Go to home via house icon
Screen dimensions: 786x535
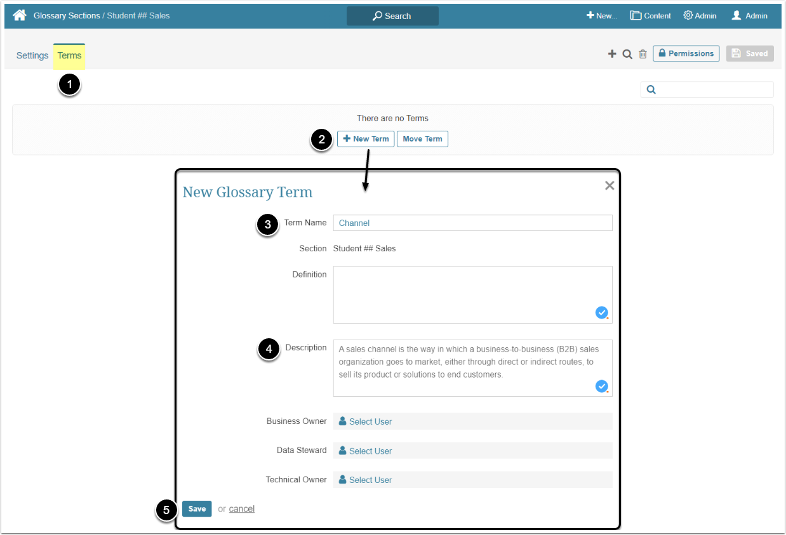pos(20,15)
